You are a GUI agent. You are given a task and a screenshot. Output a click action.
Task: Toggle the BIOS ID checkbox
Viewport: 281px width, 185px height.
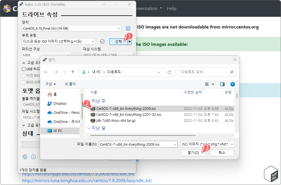[24, 82]
